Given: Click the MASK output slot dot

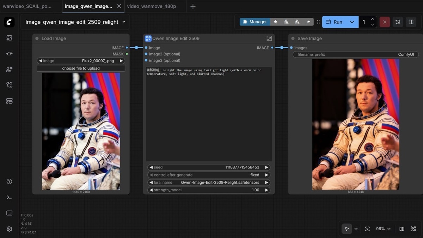Looking at the screenshot, I should [127, 54].
